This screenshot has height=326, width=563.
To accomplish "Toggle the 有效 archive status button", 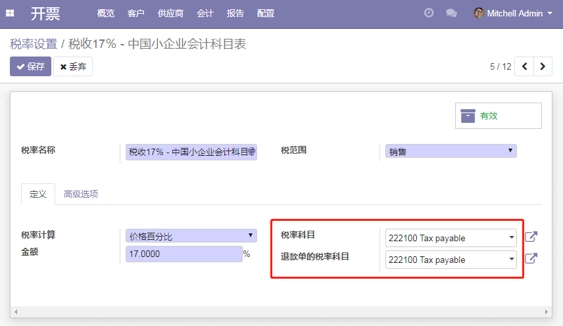I will coord(499,116).
